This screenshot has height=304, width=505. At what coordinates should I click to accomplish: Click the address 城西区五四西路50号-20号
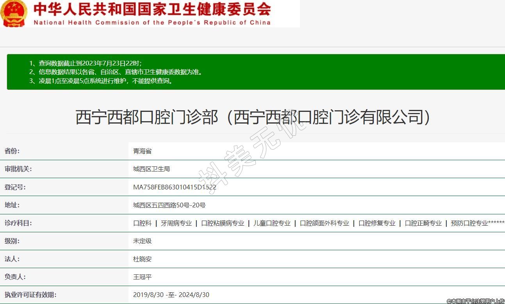pos(169,205)
